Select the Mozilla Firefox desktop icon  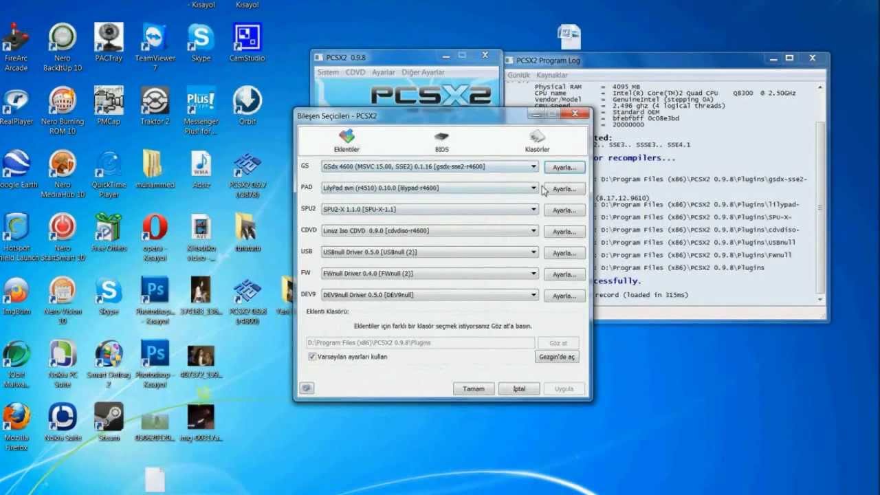coord(16,428)
